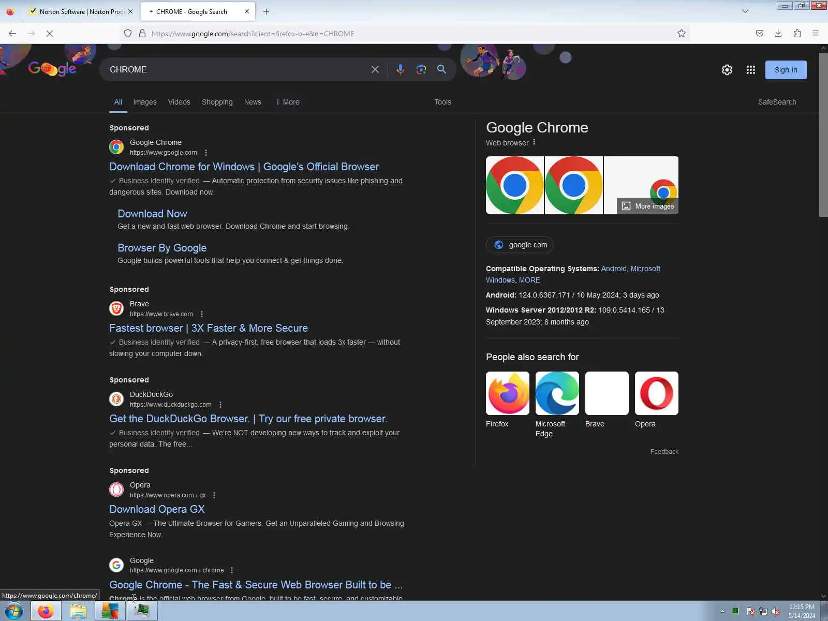The width and height of the screenshot is (828, 621).
Task: Bookmark this page with star icon
Action: click(x=682, y=34)
